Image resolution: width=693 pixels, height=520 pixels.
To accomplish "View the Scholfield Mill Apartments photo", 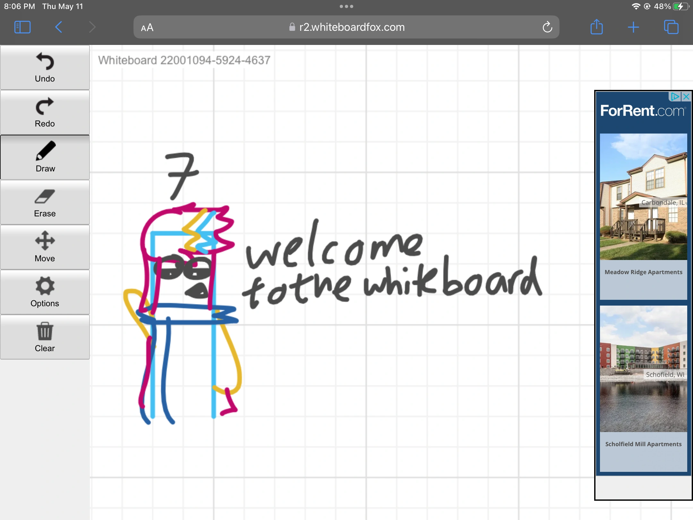I will [643, 369].
